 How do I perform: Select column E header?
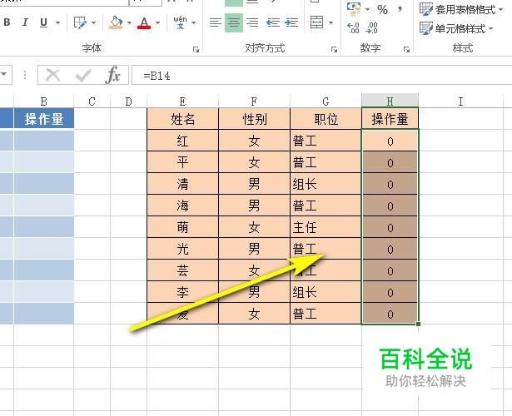pos(183,102)
